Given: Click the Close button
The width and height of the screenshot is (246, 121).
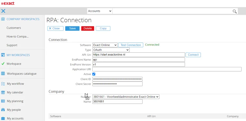Looking at the screenshot, I should pyautogui.click(x=55, y=28).
